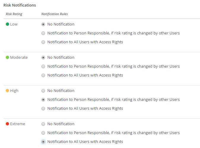The image size is (200, 148).
Task: Select All Users notification for Low risk
Action: [43, 42]
